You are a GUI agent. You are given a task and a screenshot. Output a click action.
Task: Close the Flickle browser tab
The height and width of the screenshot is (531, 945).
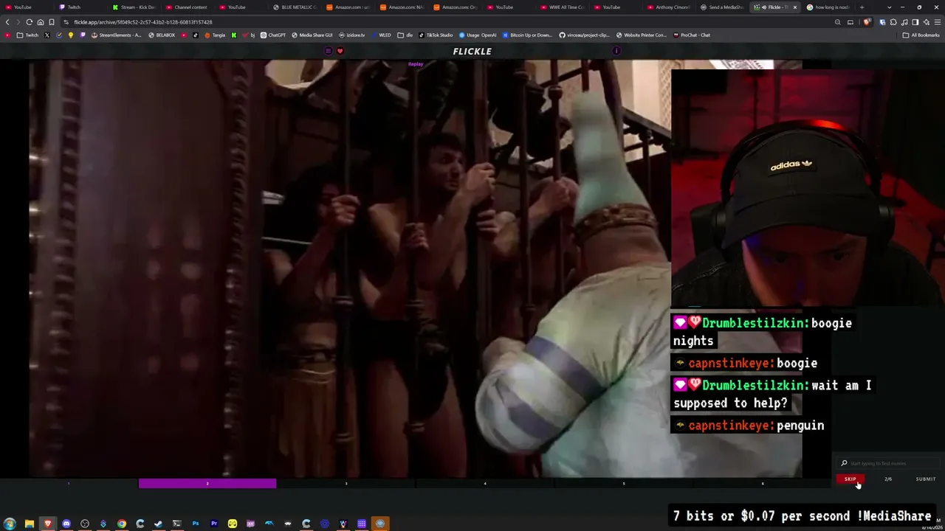pos(795,7)
